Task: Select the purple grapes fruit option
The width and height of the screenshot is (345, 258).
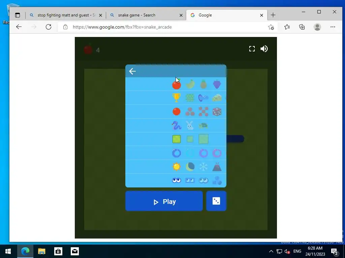Action: 217,84
